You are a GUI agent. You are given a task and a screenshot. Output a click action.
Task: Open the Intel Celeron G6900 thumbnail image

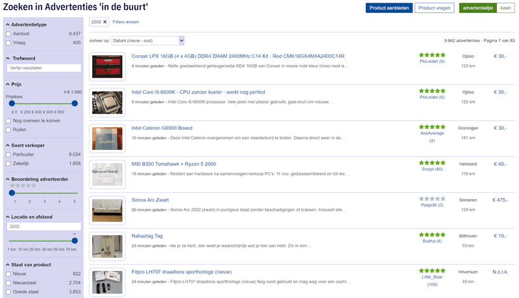(107, 138)
